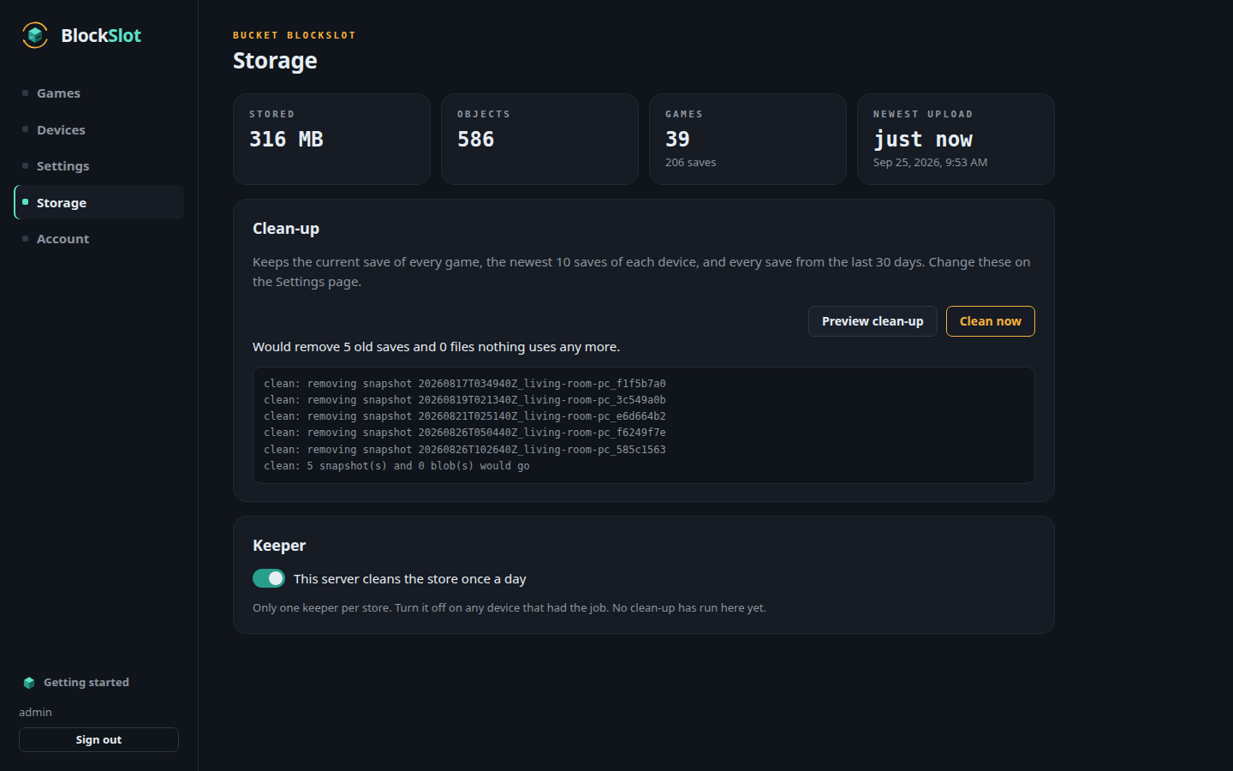Click log line ending in f6249f7e
1233x771 pixels.
click(465, 433)
